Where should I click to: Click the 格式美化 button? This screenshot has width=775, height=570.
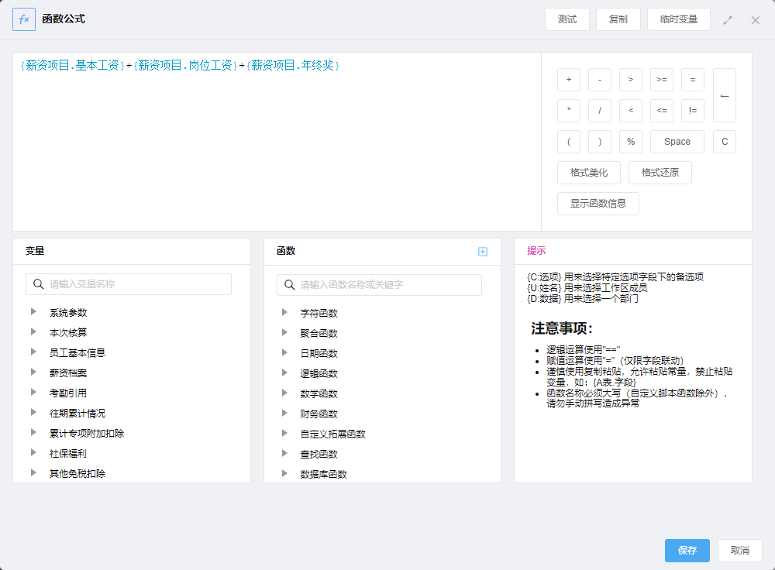(589, 173)
